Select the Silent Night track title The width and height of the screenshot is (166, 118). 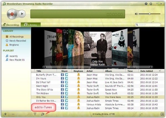pos(42,86)
